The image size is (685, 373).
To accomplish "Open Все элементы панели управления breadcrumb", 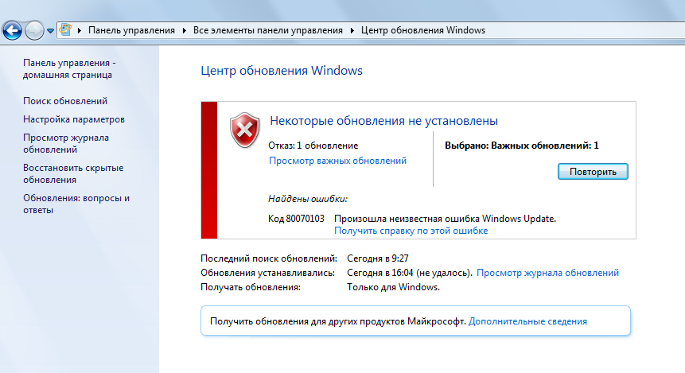I will coord(268,30).
